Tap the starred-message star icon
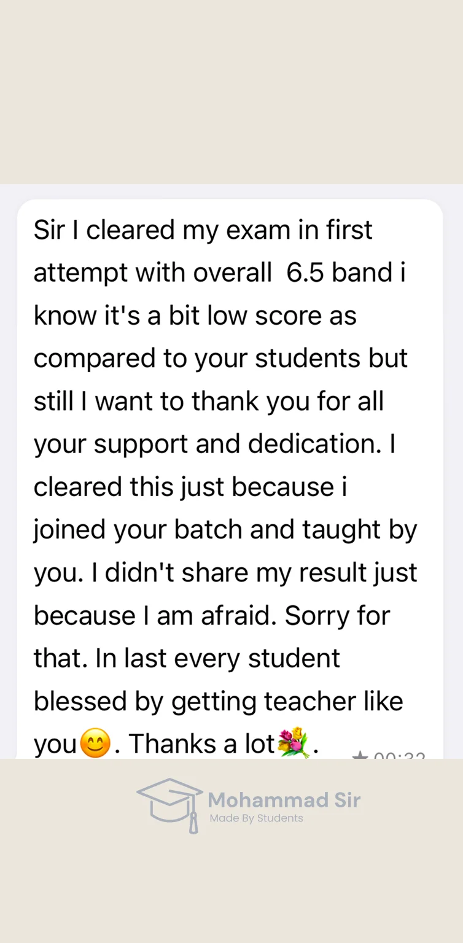463x943 pixels. tap(360, 756)
